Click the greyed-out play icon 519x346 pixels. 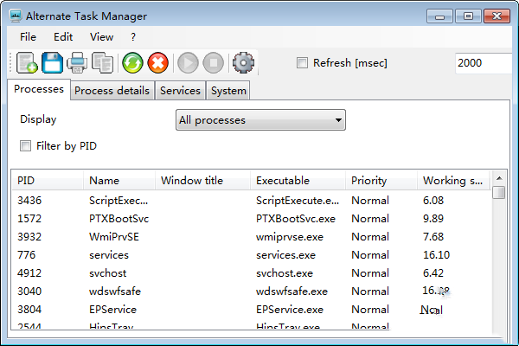pos(187,62)
